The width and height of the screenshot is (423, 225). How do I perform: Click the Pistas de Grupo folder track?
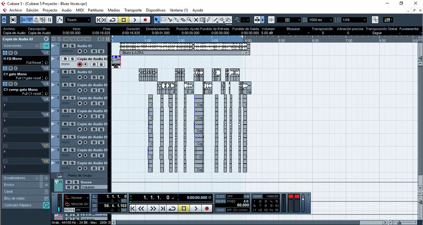[x=80, y=175]
